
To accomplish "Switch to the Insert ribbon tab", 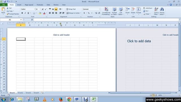I will [x=19, y=5].
